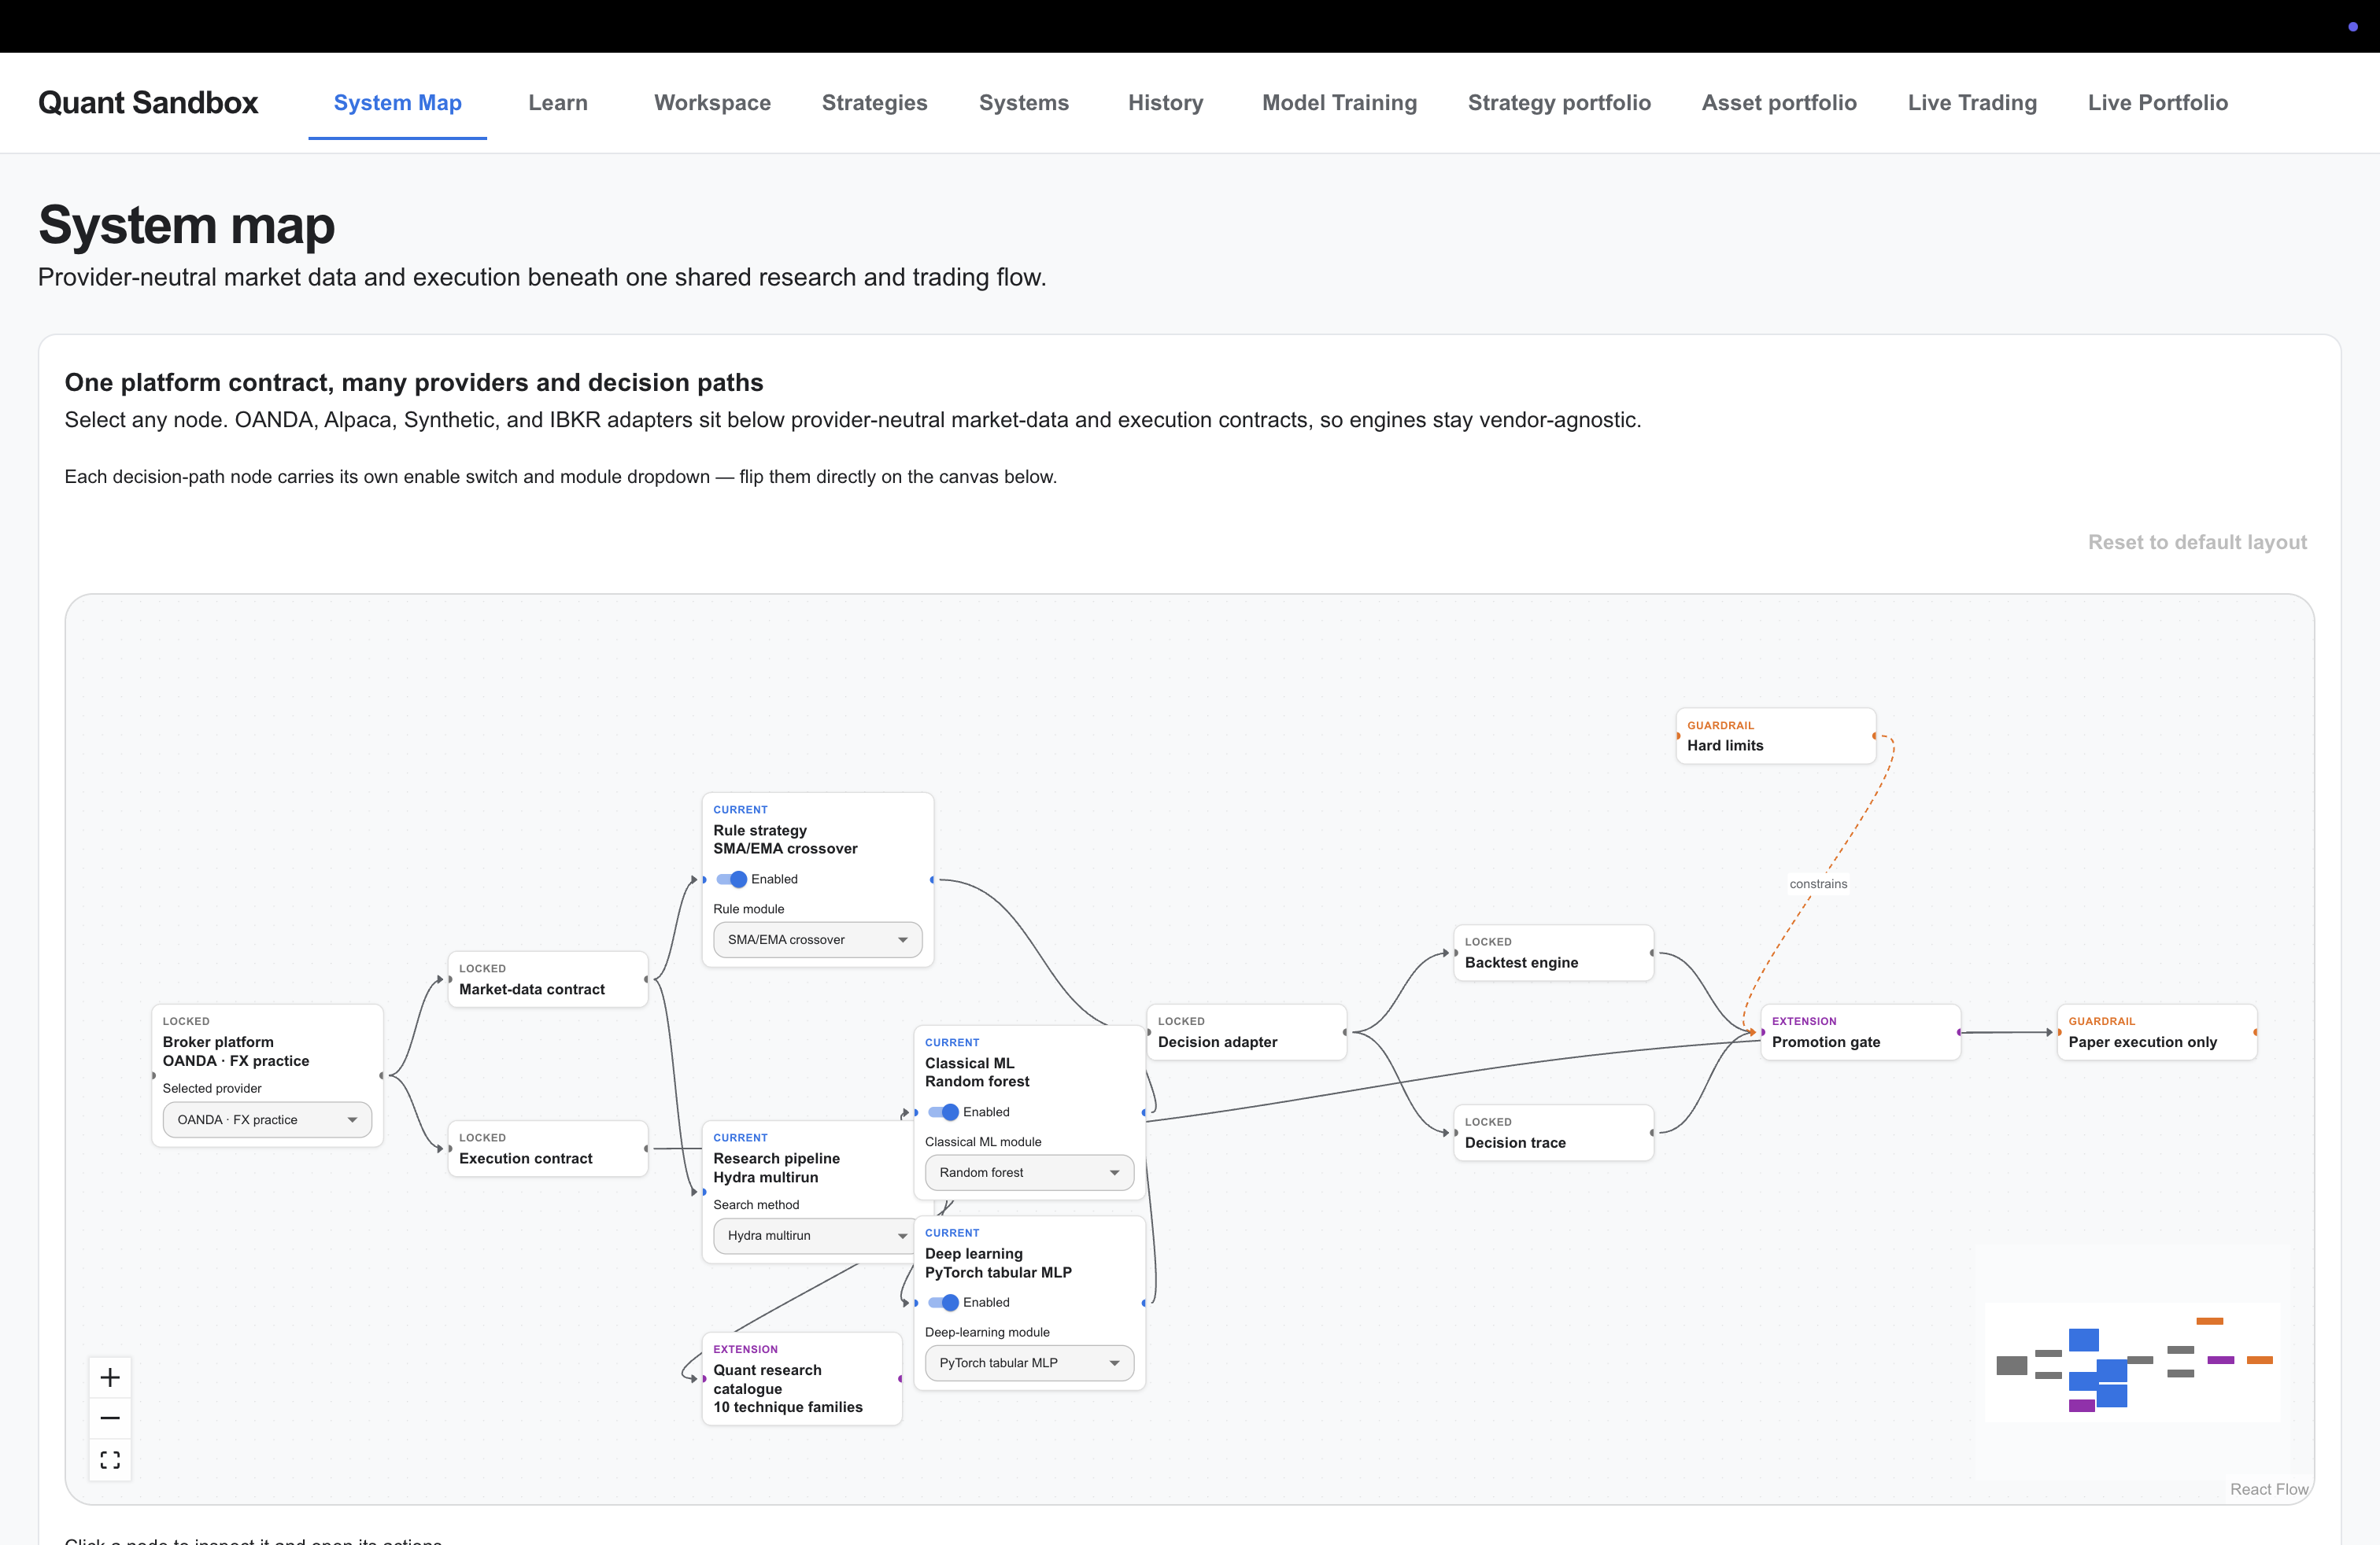Open the Random forest module dropdown
Image resolution: width=2380 pixels, height=1545 pixels.
coord(1029,1172)
